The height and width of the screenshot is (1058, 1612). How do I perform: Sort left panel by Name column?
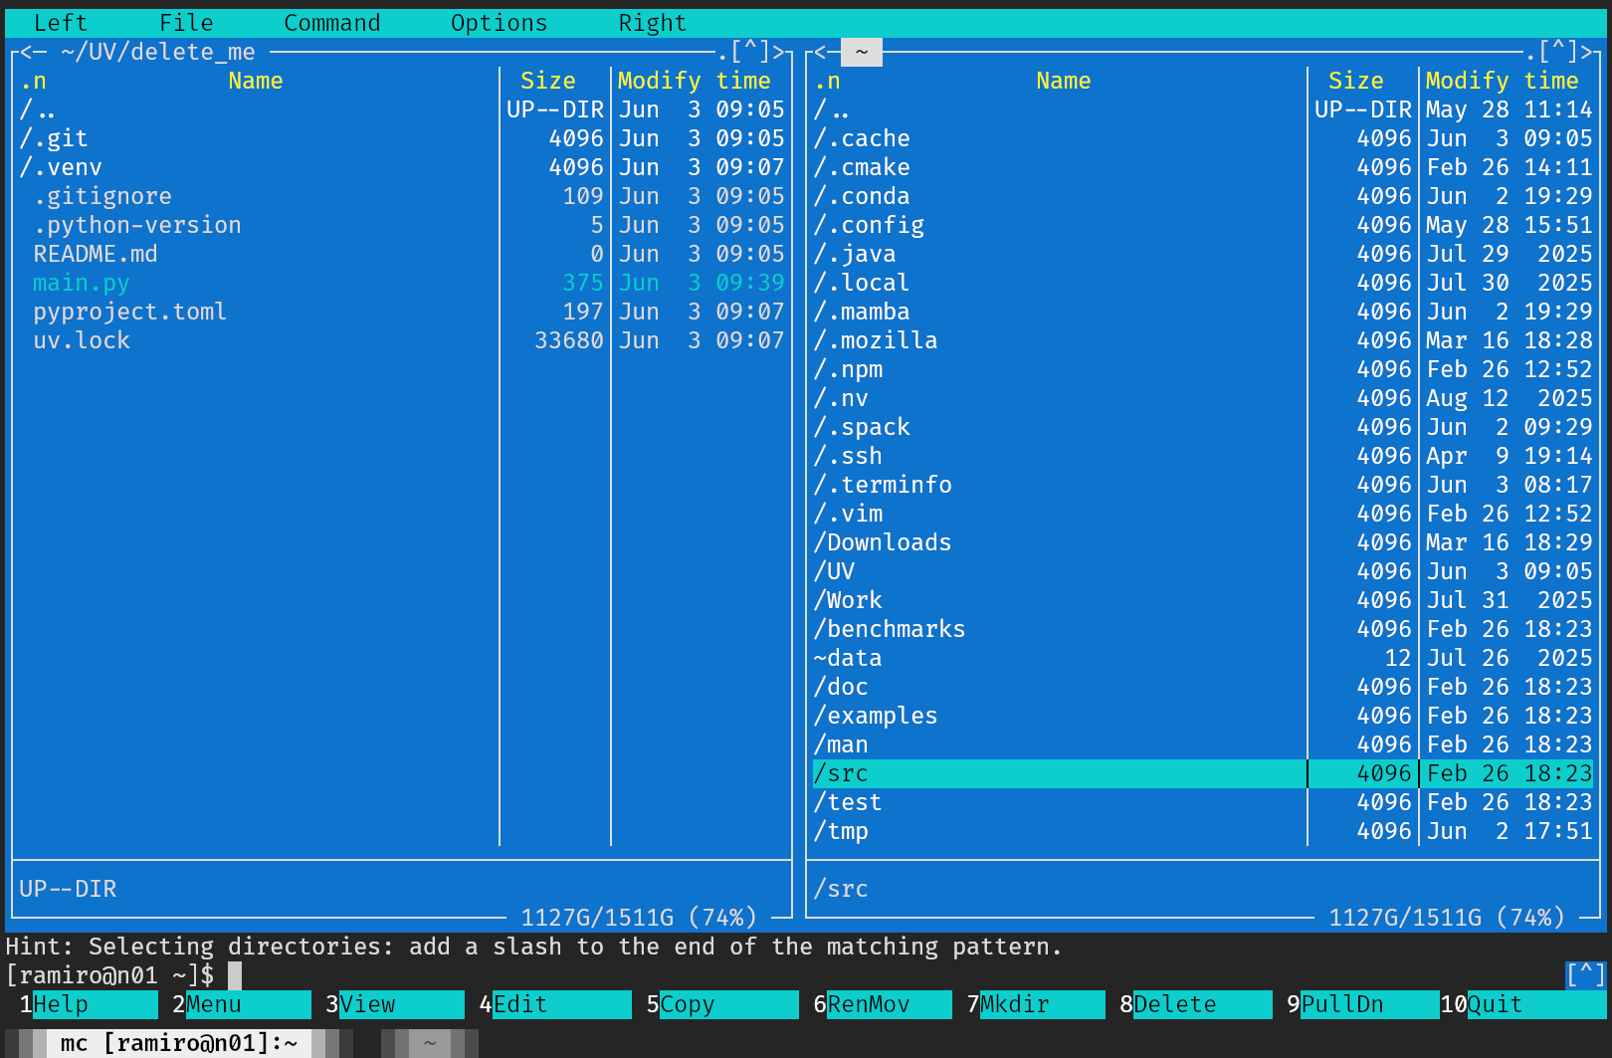tap(256, 81)
